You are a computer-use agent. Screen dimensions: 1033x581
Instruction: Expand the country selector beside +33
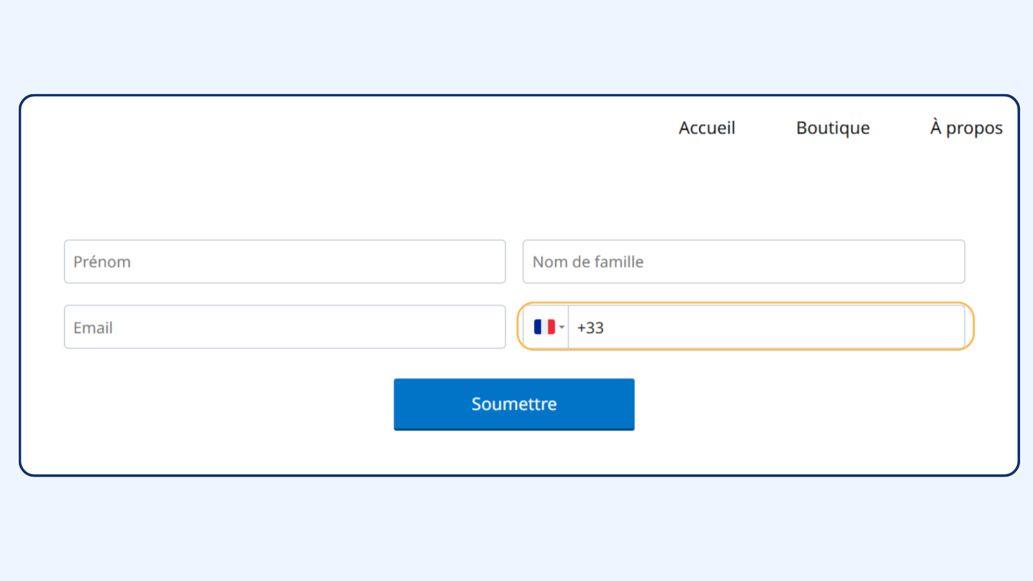pyautogui.click(x=549, y=327)
